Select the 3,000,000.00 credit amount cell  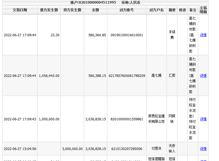point(72,149)
